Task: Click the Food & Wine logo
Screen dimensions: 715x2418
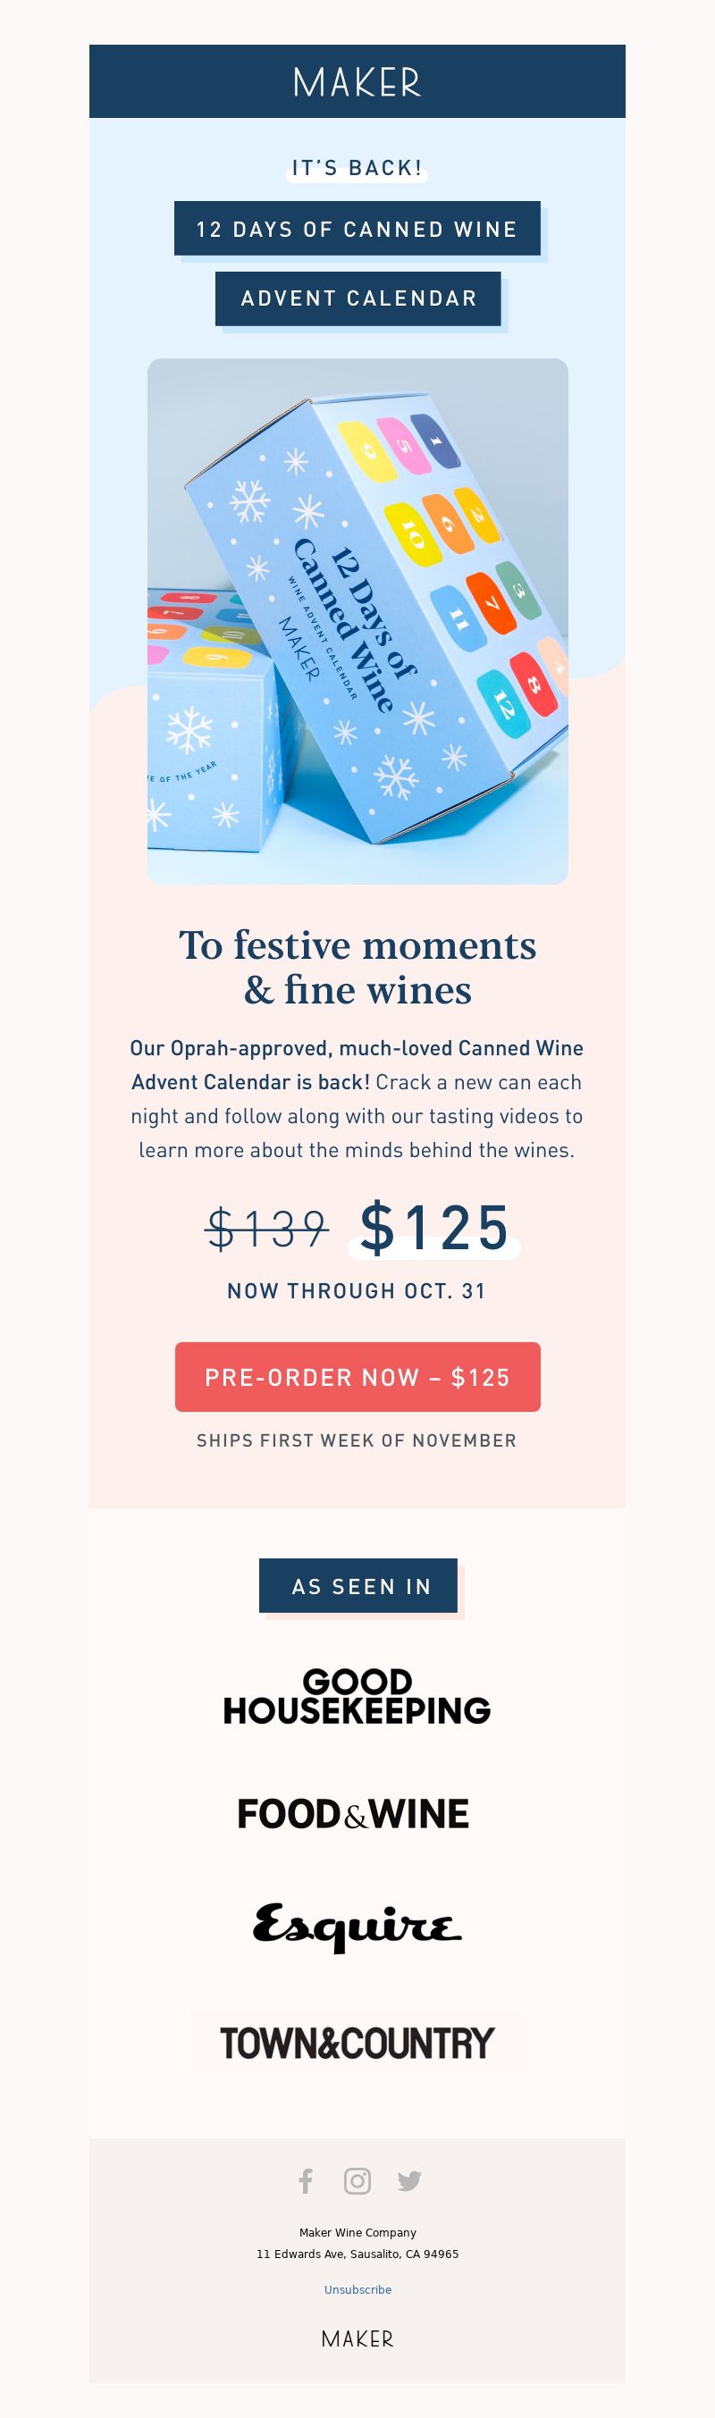Action: [353, 1814]
